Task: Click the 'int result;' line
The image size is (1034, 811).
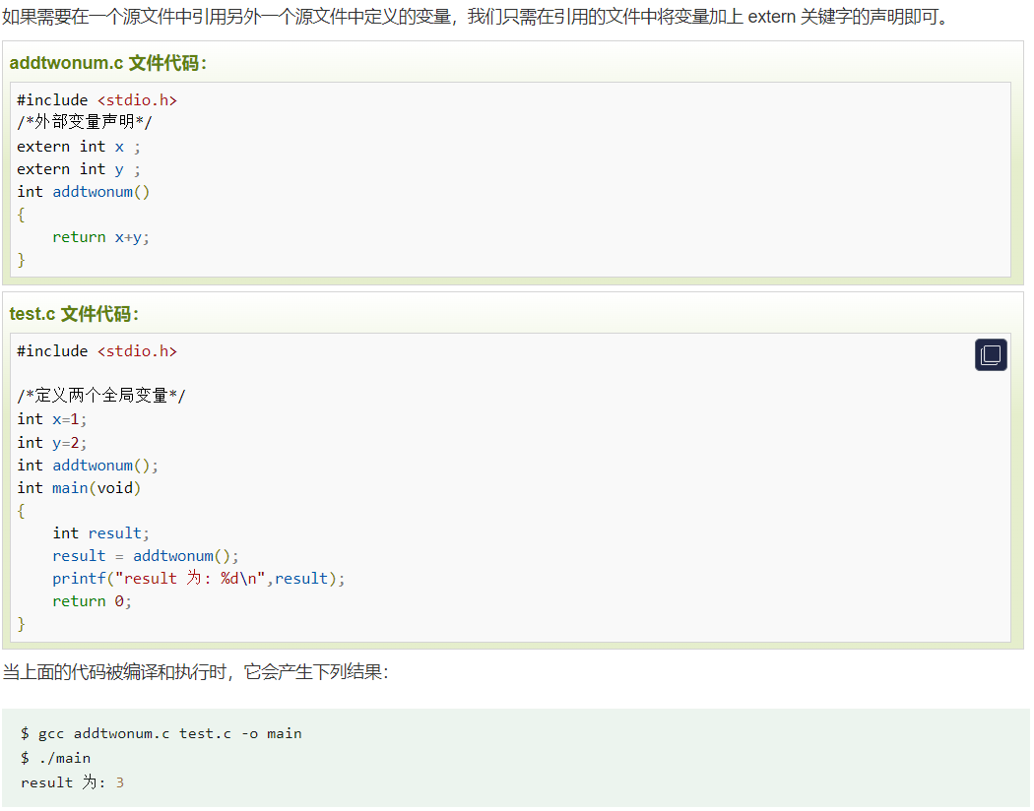Action: 101,534
